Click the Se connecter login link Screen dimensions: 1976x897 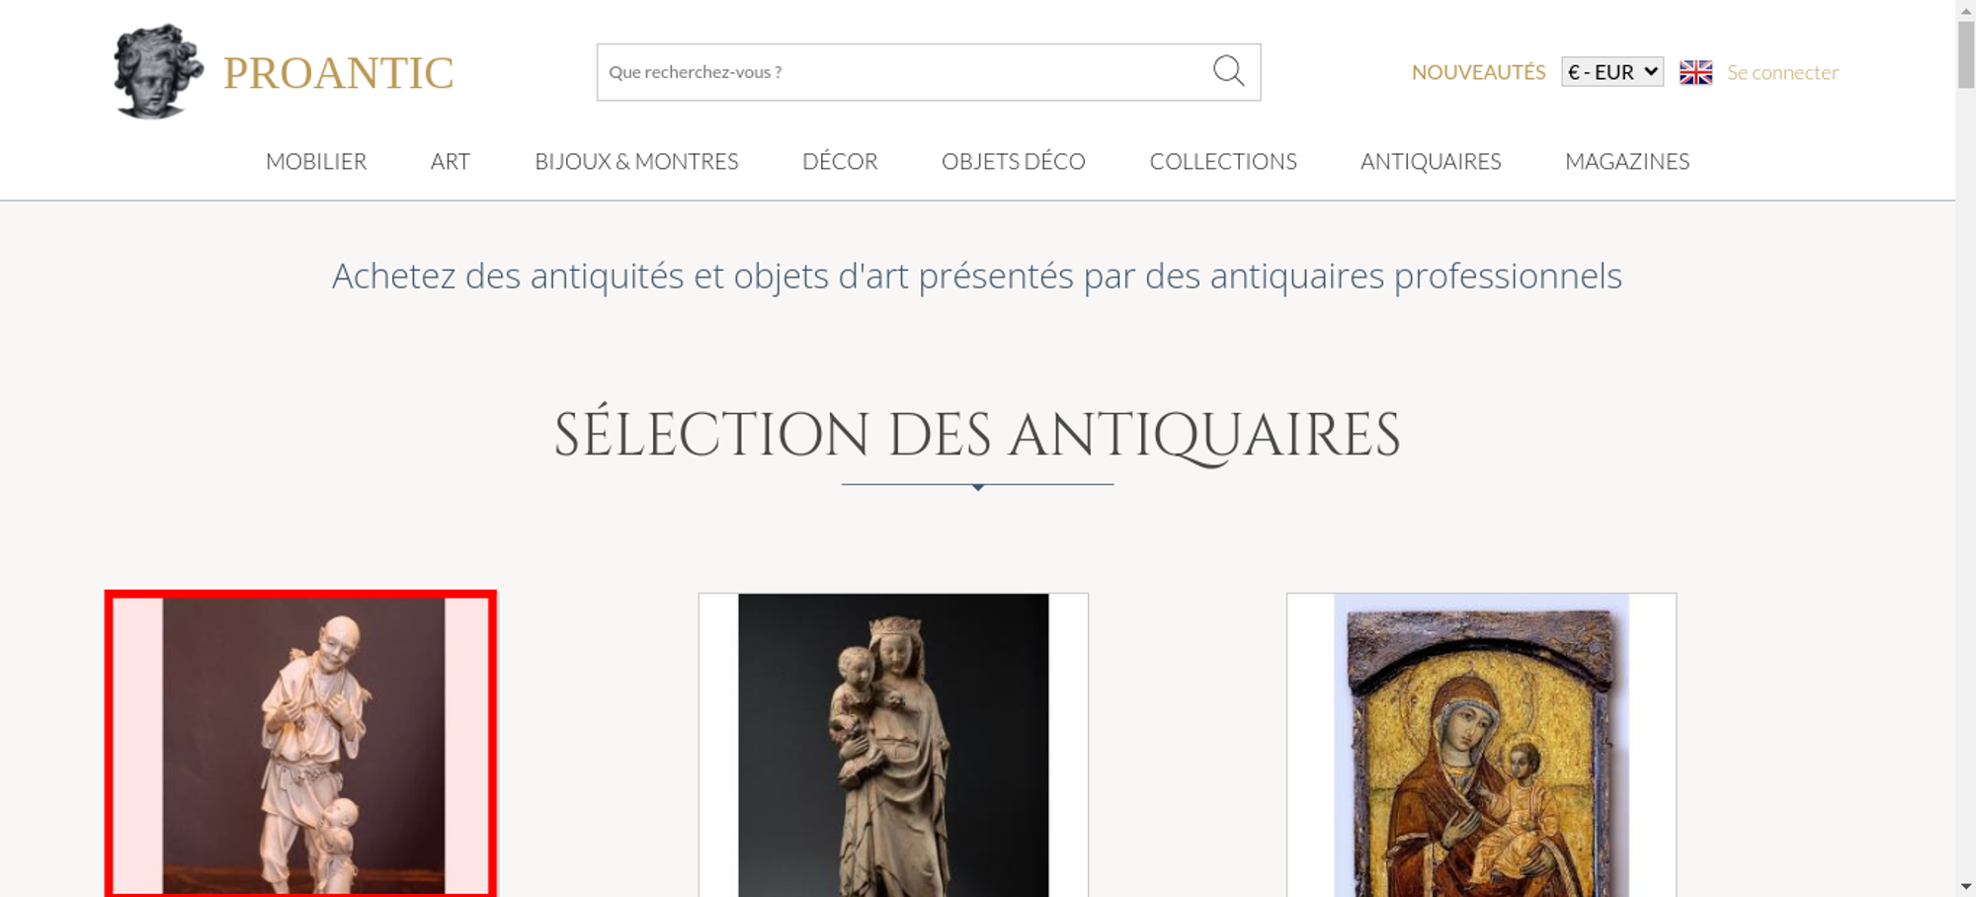pos(1782,72)
